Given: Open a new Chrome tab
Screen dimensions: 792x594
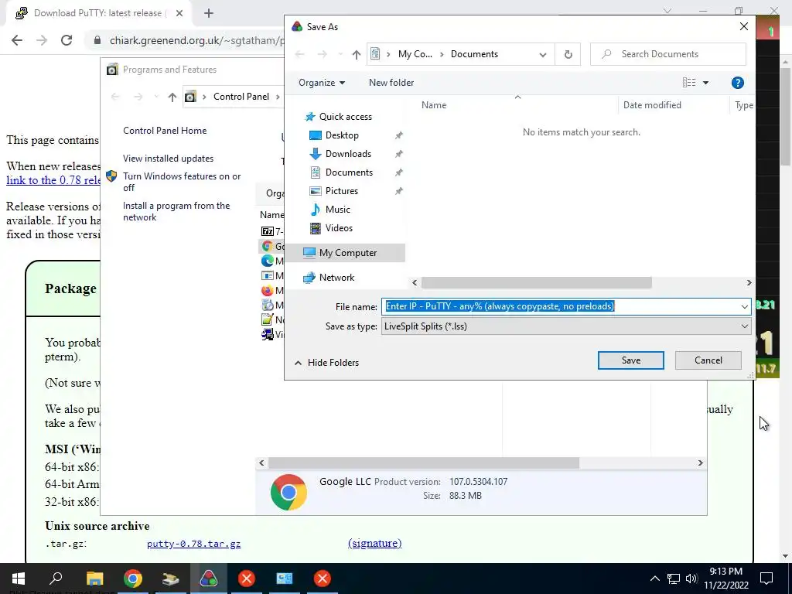Looking at the screenshot, I should 209,14.
